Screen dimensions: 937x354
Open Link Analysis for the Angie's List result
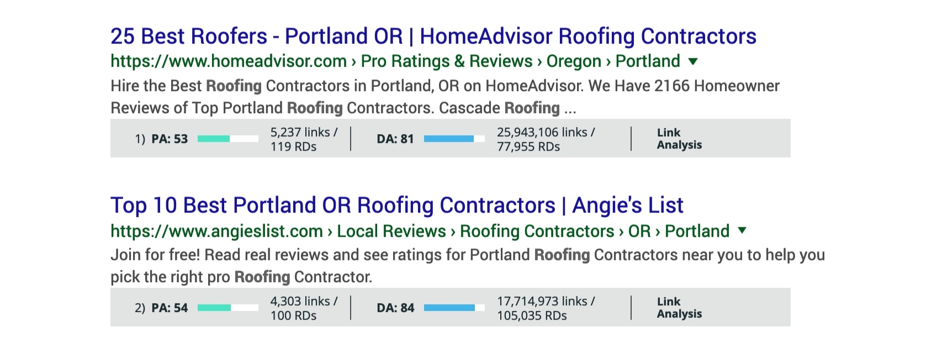click(679, 308)
